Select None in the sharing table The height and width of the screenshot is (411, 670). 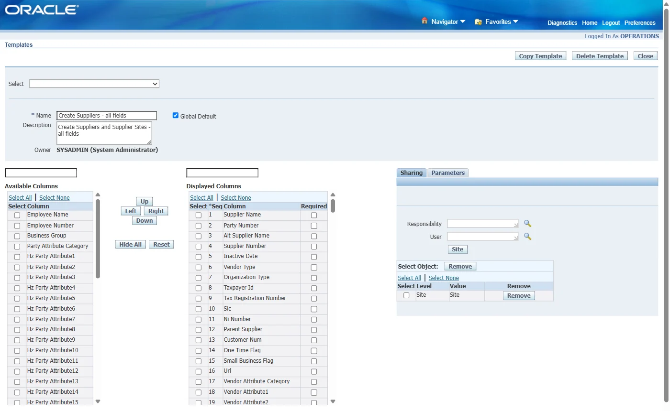tap(444, 278)
